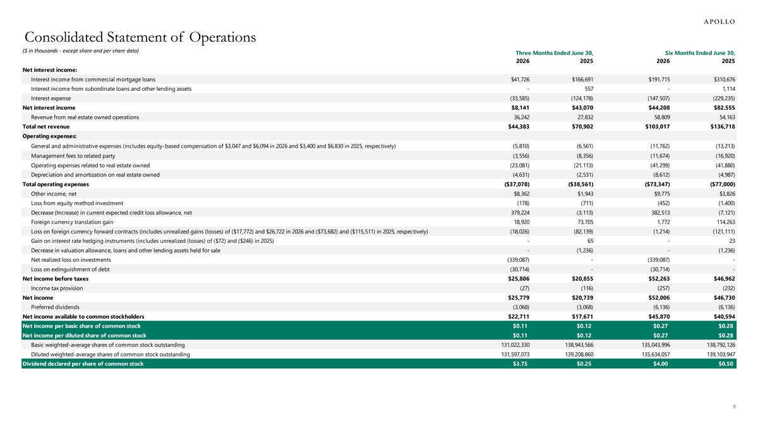Select the Net interest income row label
The width and height of the screenshot is (758, 426).
49,108
